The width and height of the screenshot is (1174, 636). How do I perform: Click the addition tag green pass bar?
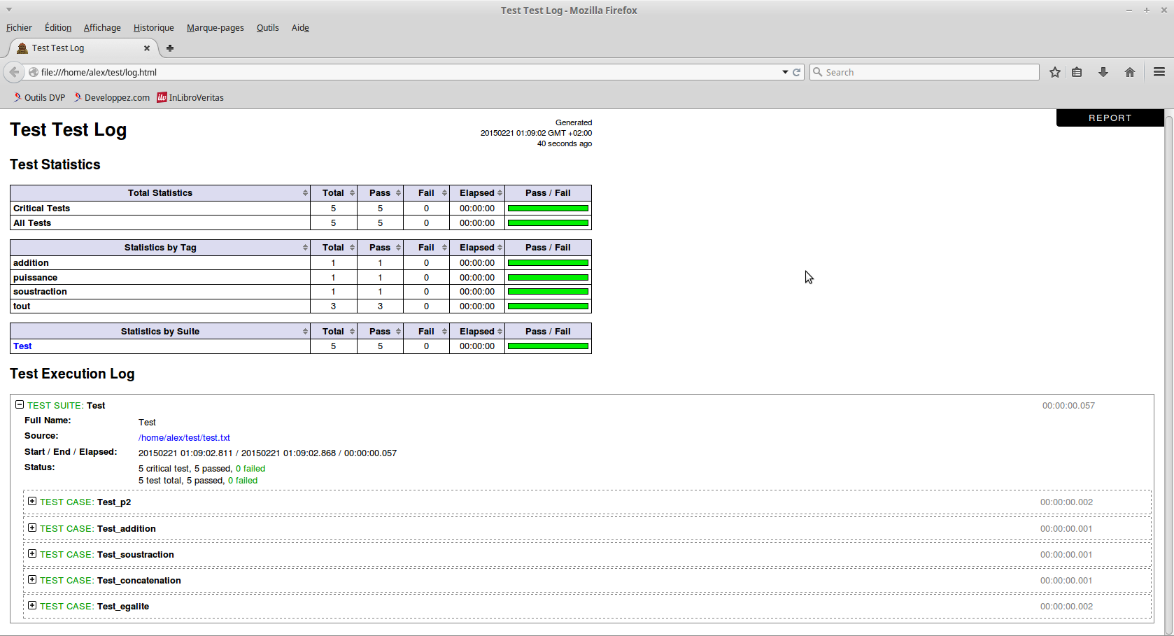tap(548, 263)
